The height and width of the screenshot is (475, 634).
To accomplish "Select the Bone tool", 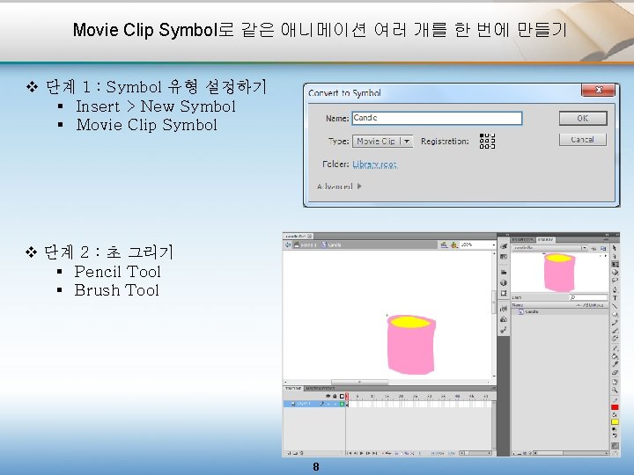I will point(615,347).
